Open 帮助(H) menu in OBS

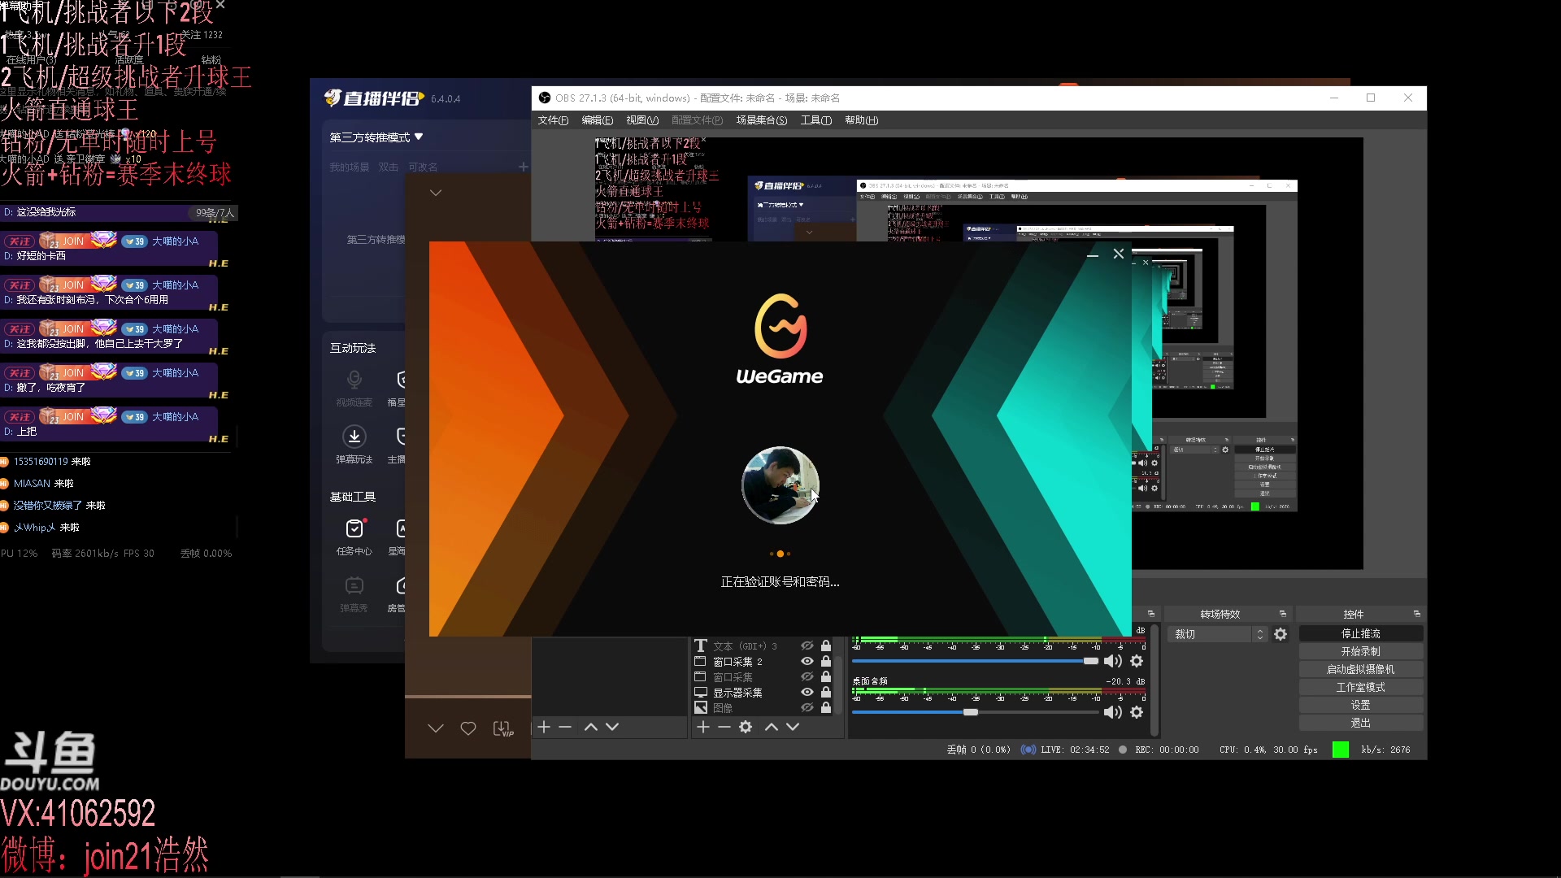pyautogui.click(x=862, y=120)
